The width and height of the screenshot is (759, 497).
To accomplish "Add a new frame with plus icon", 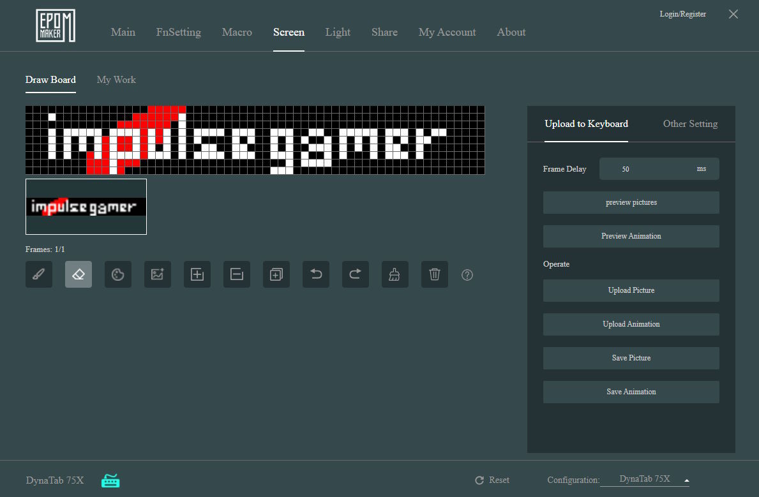I will [x=197, y=274].
